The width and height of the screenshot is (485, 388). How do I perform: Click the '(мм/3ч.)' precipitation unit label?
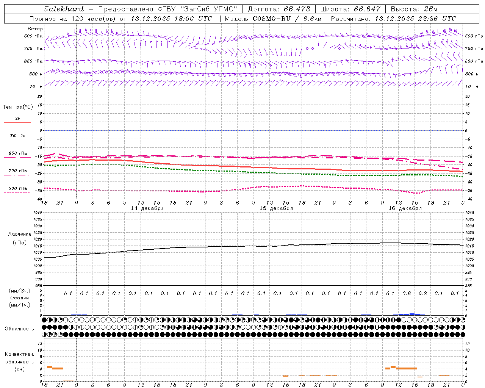[x=20, y=291]
